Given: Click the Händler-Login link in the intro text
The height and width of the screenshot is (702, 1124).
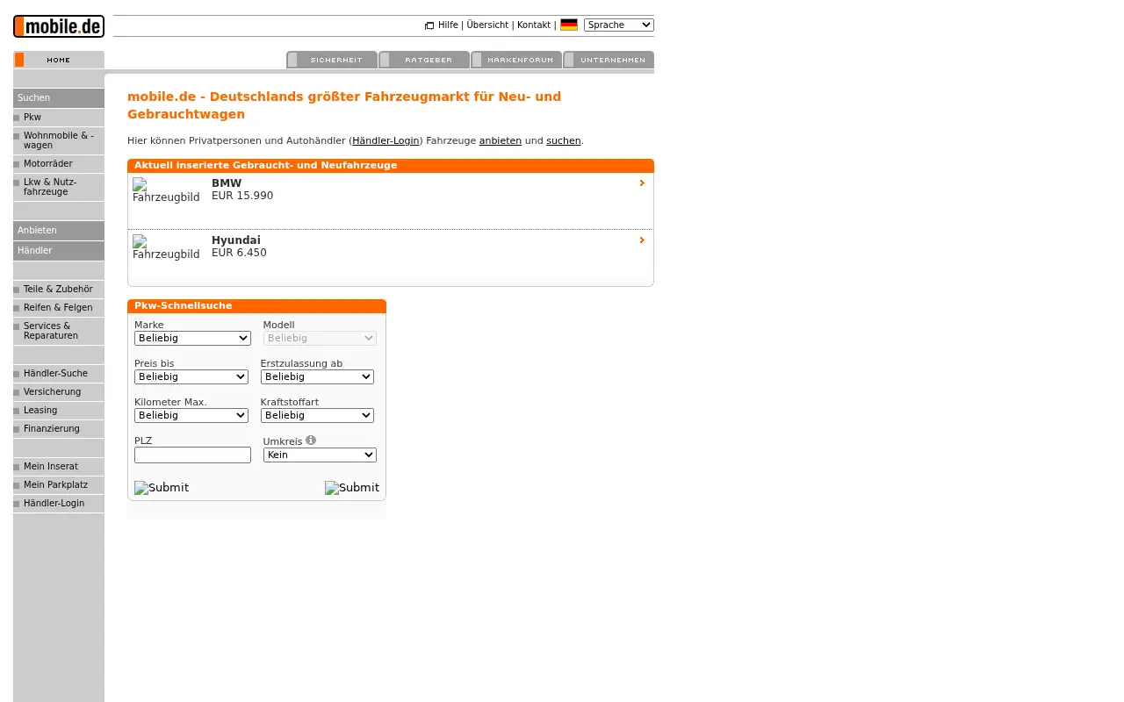Looking at the screenshot, I should click(x=385, y=140).
